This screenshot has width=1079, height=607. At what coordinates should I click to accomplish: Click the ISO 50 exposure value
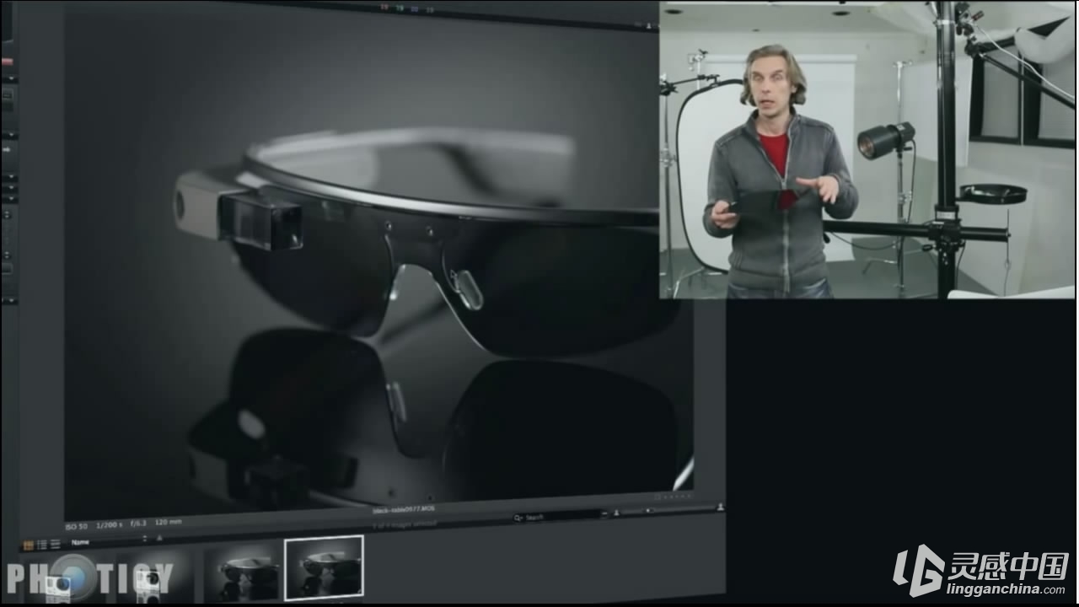76,526
